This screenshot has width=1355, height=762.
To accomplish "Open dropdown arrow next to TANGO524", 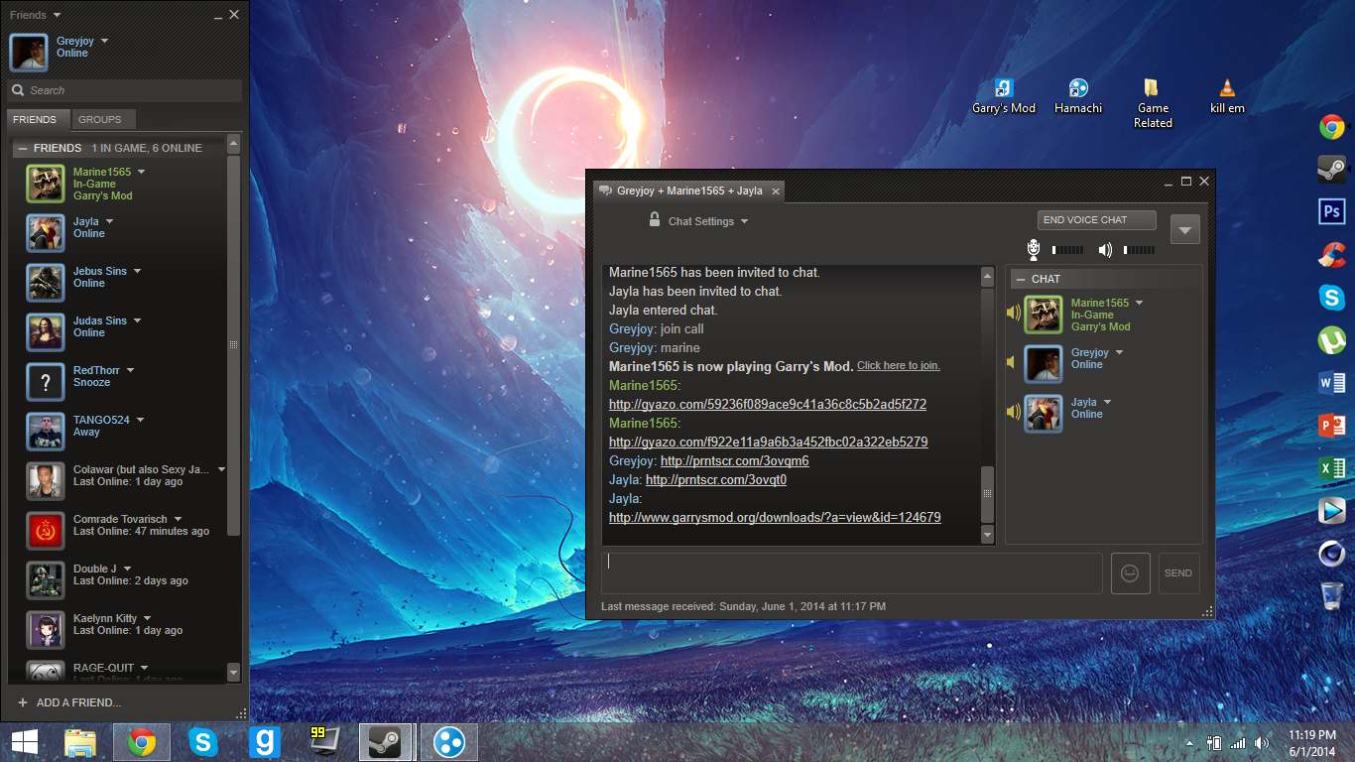I will click(x=140, y=420).
